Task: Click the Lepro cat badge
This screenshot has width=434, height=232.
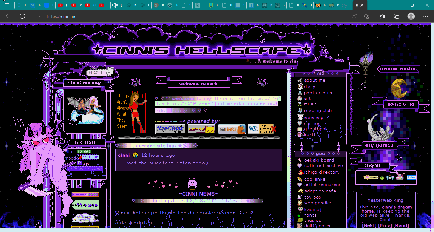Action: 201,129
